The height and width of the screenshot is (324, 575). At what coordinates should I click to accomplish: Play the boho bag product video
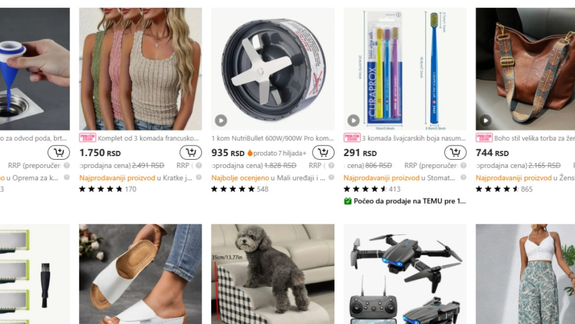pyautogui.click(x=486, y=121)
